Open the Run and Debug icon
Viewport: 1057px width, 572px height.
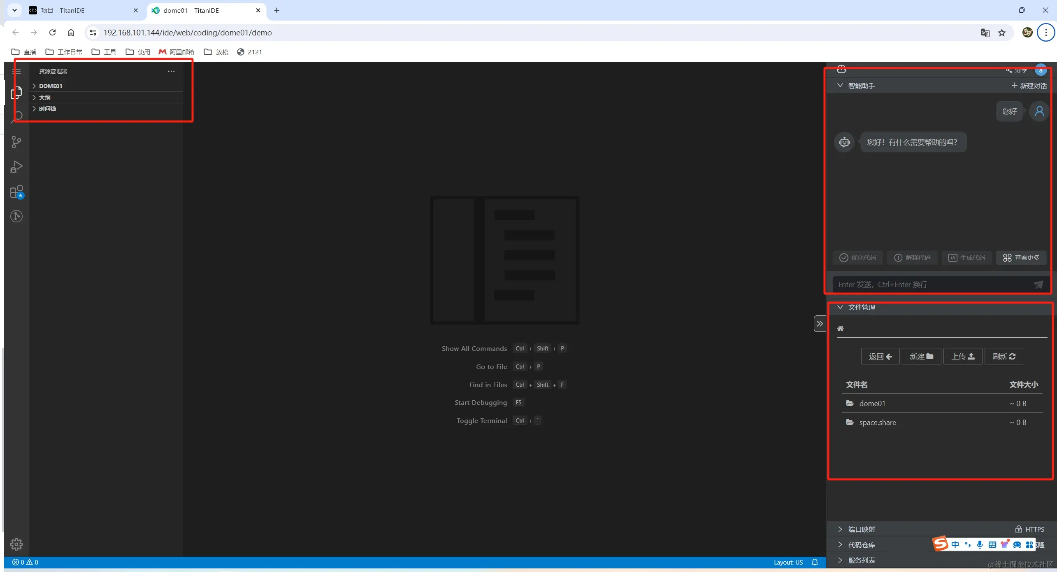[x=16, y=167]
